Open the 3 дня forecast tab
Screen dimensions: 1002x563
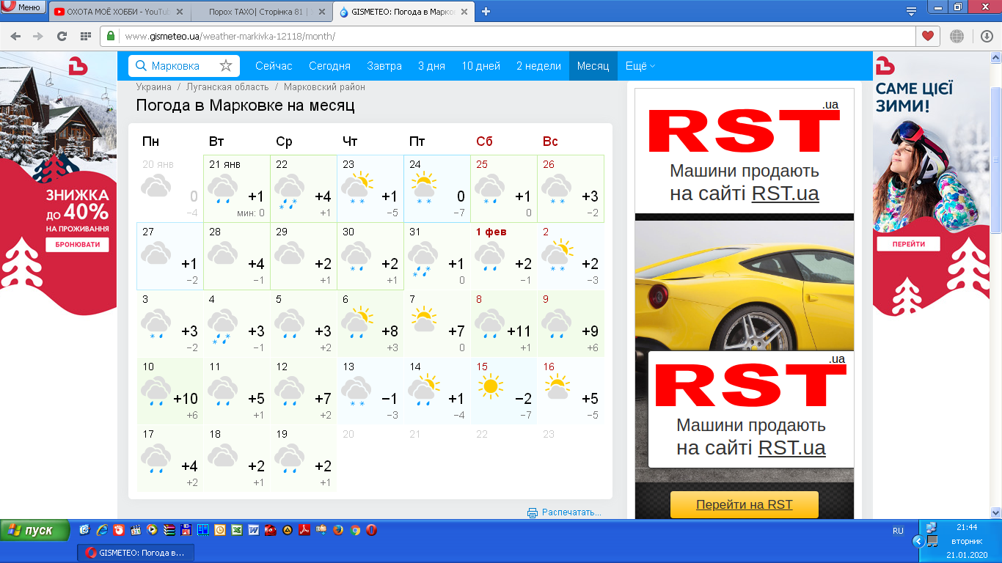(431, 66)
